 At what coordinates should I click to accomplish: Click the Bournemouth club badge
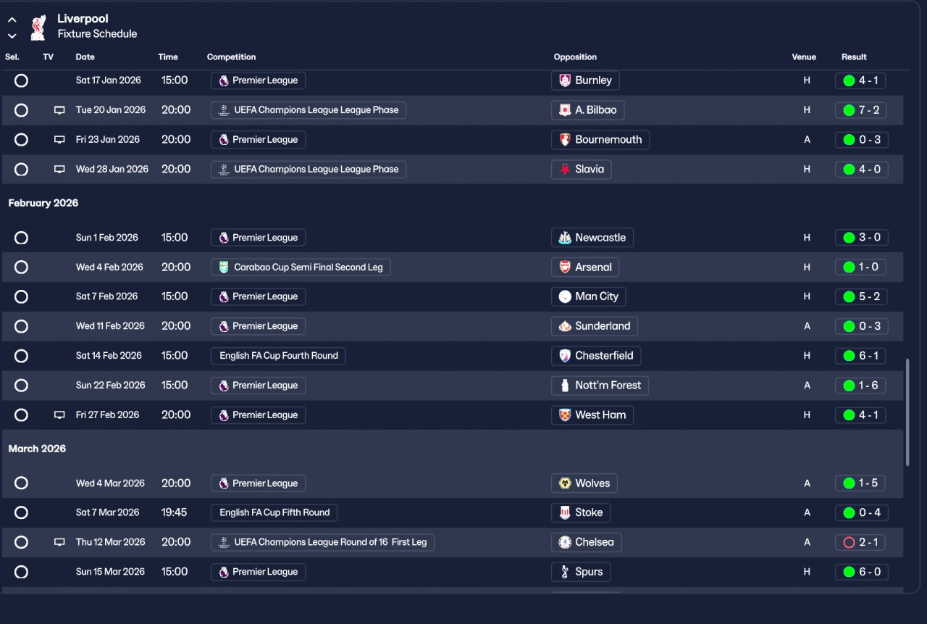pyautogui.click(x=565, y=140)
